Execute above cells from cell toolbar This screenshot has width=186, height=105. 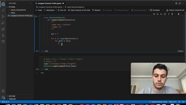tap(158, 14)
